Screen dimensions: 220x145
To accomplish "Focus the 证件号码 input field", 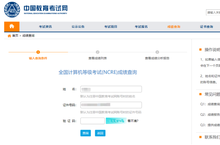I will click(x=111, y=105).
